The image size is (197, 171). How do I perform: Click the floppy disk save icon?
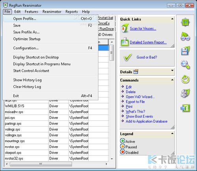pos(185,51)
